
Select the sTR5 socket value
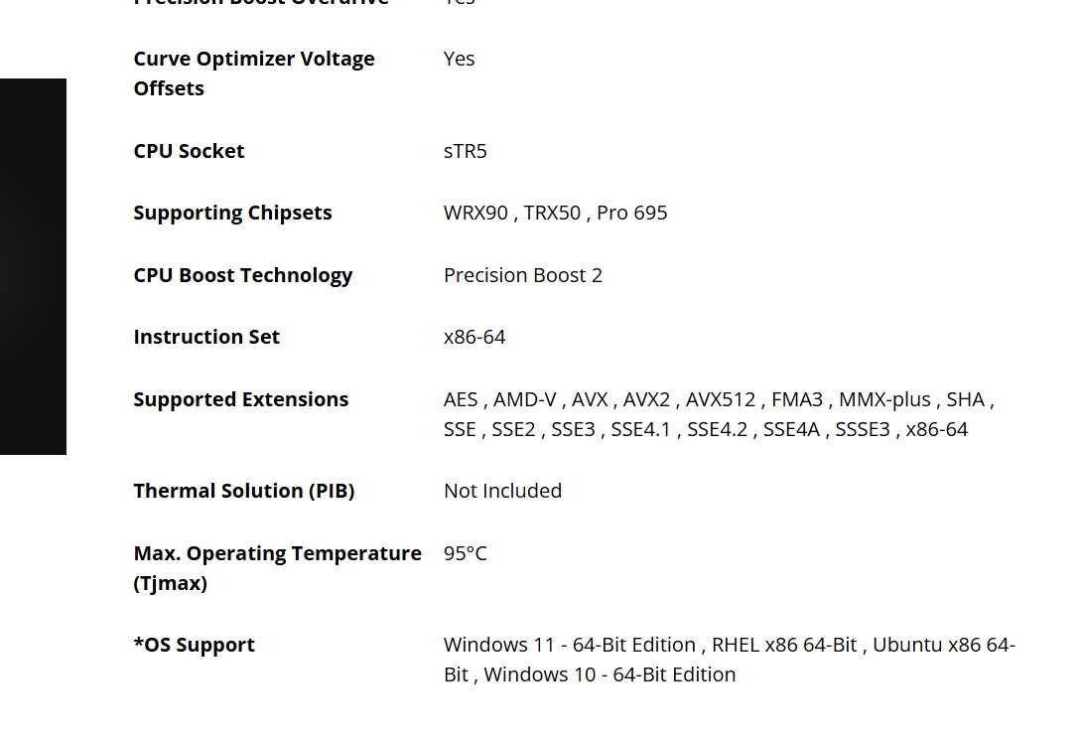(465, 151)
